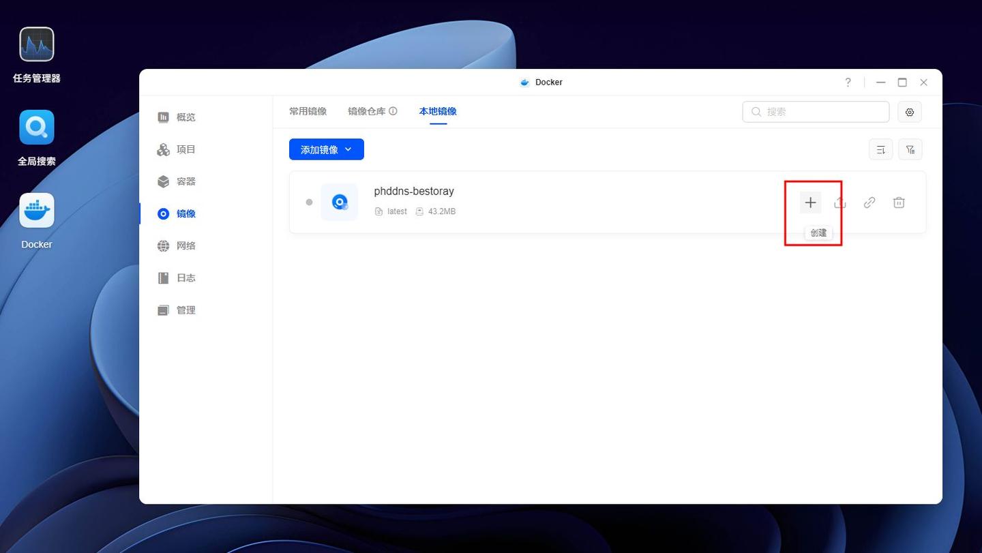Switch to the 常用镜像 tab
This screenshot has width=982, height=553.
point(308,111)
